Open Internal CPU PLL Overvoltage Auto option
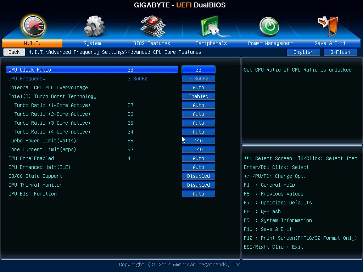Image resolution: width=363 pixels, height=272 pixels. pyautogui.click(x=199, y=87)
